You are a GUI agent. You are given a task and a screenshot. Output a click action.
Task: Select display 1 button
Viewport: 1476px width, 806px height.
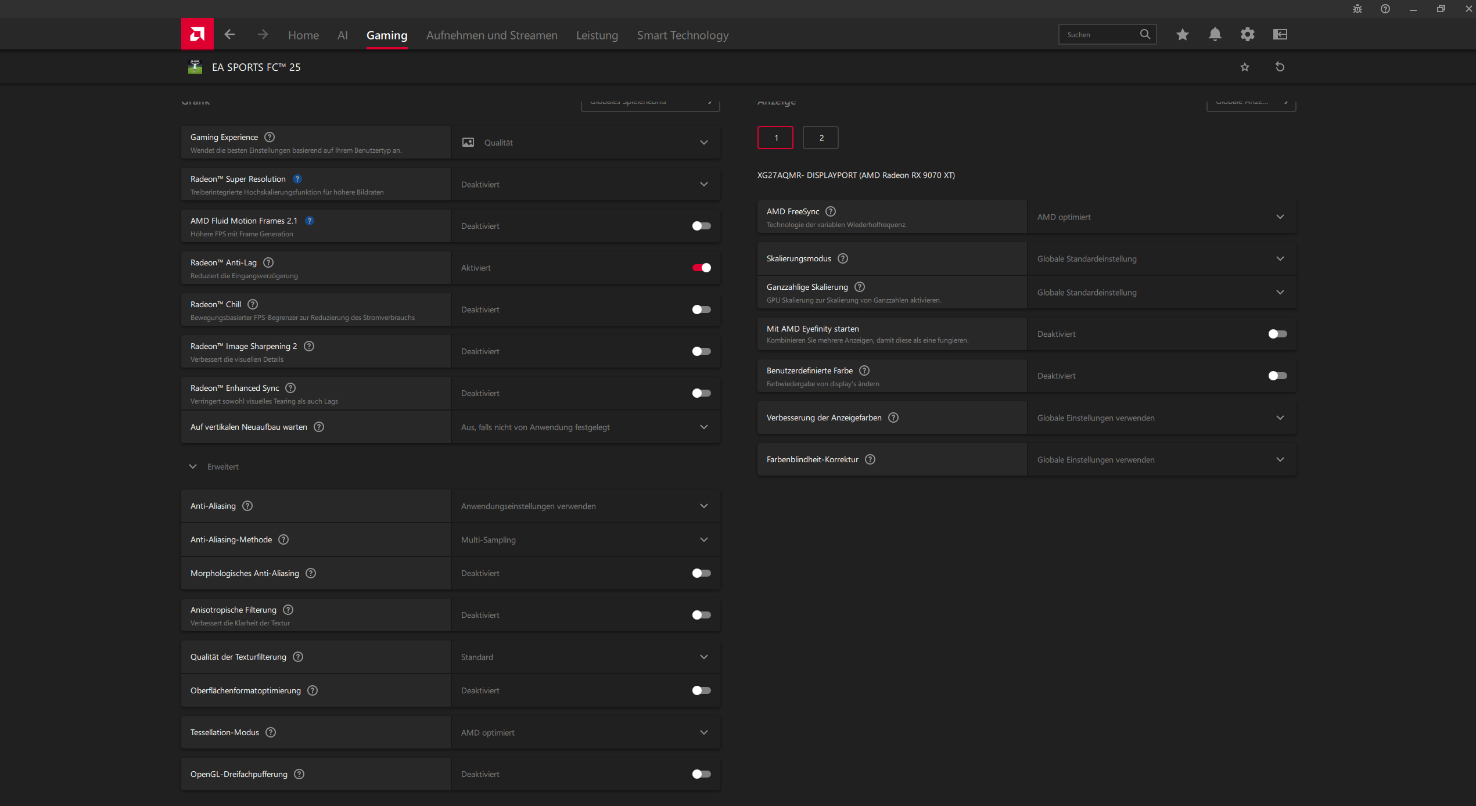775,138
